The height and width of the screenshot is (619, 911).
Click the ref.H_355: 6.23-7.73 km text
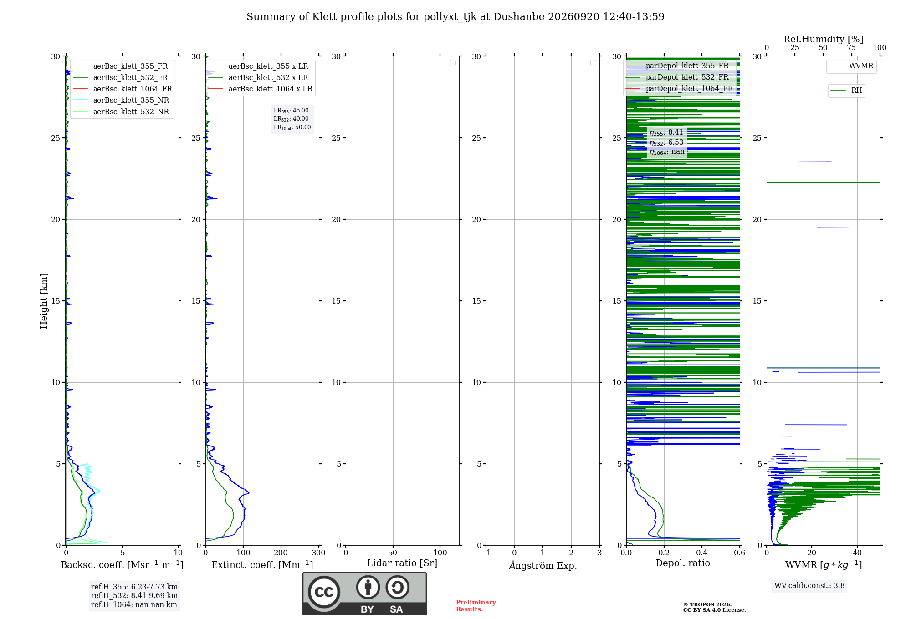[134, 587]
